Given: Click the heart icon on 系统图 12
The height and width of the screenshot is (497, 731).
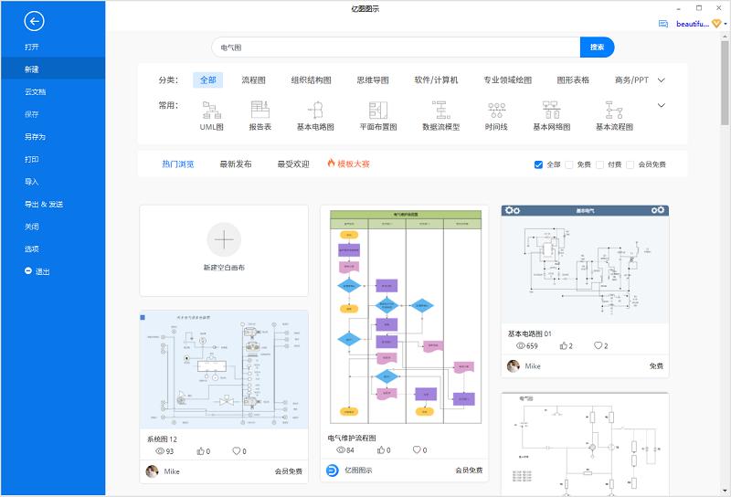Looking at the screenshot, I should 237,450.
